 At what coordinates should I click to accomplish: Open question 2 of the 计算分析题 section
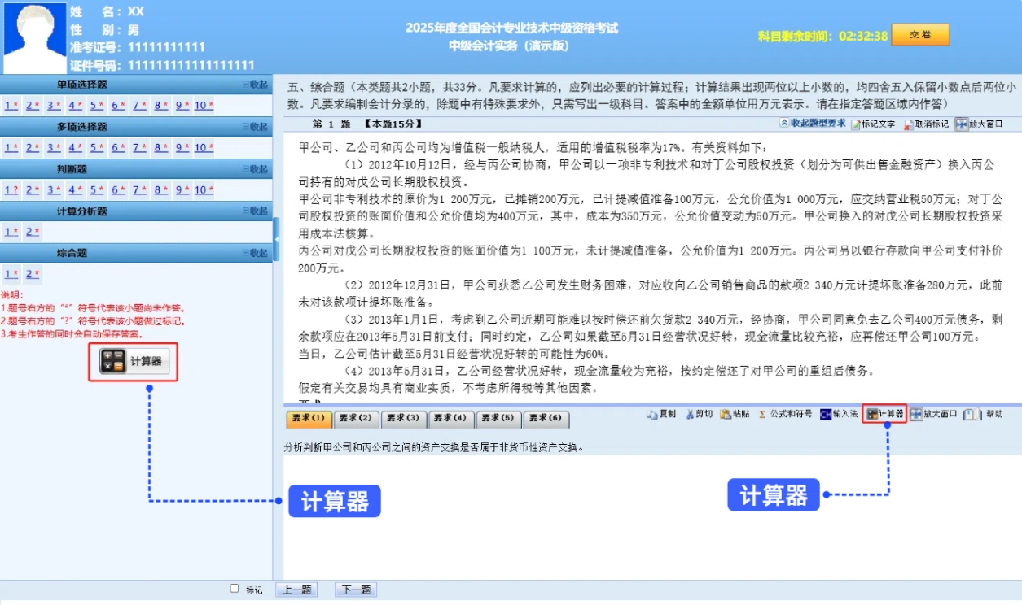tap(29, 231)
